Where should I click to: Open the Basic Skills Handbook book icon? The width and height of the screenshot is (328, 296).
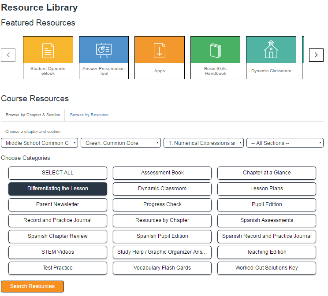pyautogui.click(x=215, y=51)
